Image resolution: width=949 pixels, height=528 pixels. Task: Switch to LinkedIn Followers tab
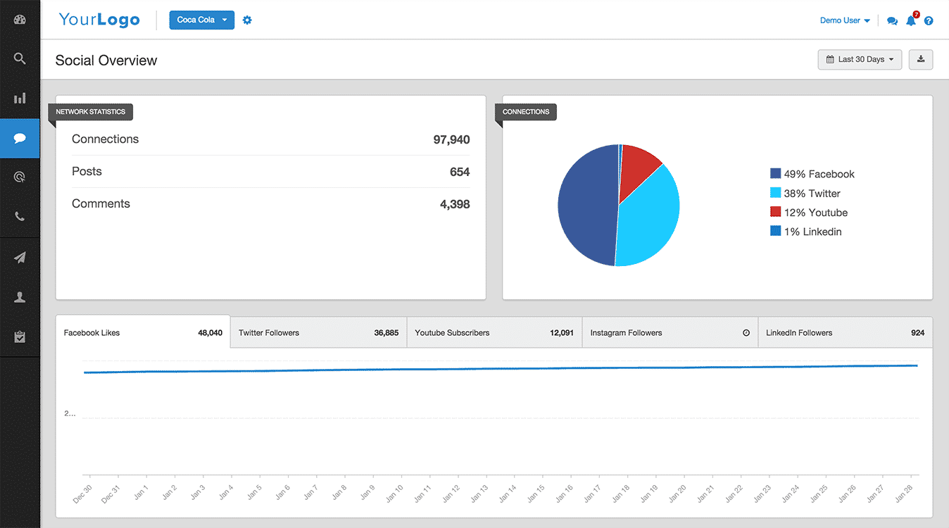(x=845, y=332)
